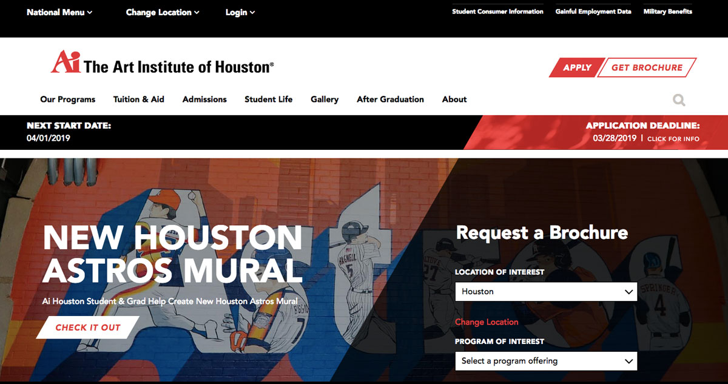
Task: Click the Ai Art Institute of Houston logo
Action: (x=163, y=63)
